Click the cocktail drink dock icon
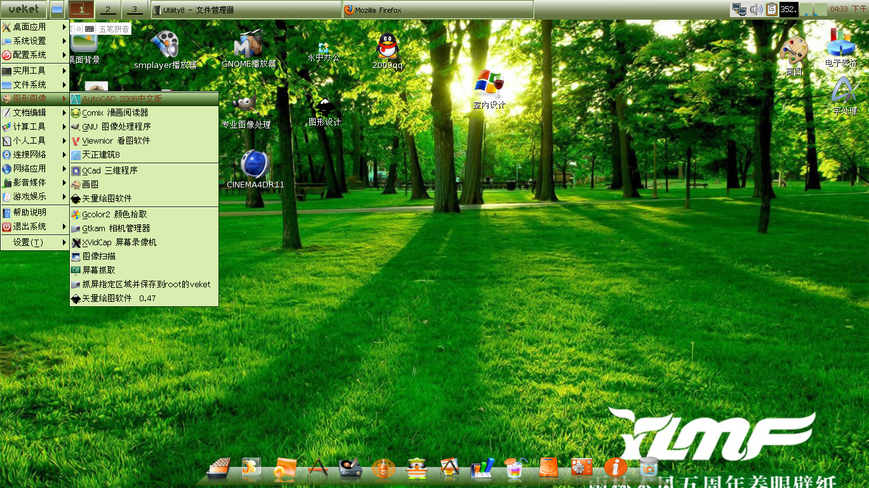The height and width of the screenshot is (488, 869). click(515, 468)
